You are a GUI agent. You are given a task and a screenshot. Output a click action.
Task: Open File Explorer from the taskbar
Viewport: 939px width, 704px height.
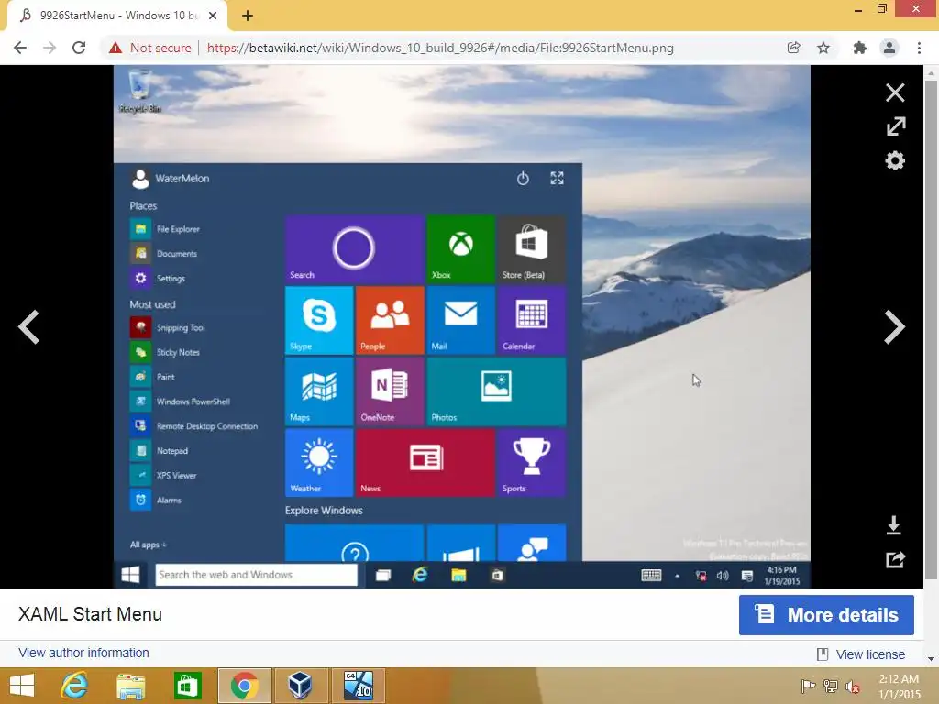tap(130, 686)
